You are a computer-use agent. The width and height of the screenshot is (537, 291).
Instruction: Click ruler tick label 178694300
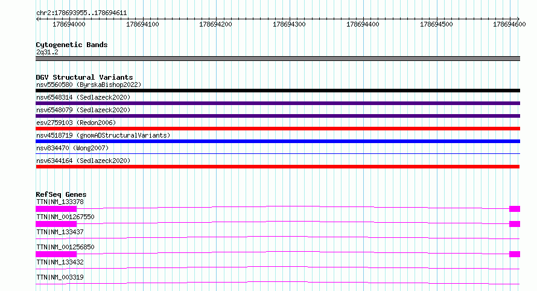(289, 24)
